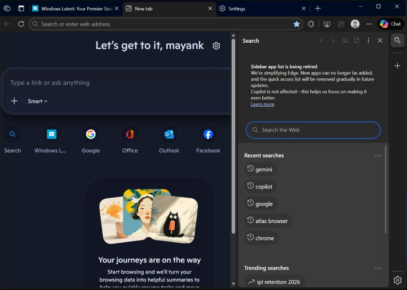Start the screenshot capture tool
Viewport: 407px width, 290px height.
pyautogui.click(x=327, y=24)
